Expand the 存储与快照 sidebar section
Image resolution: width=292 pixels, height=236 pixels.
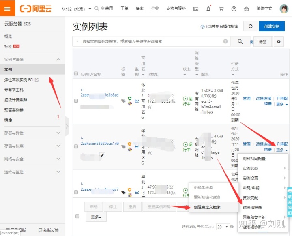[32, 146]
